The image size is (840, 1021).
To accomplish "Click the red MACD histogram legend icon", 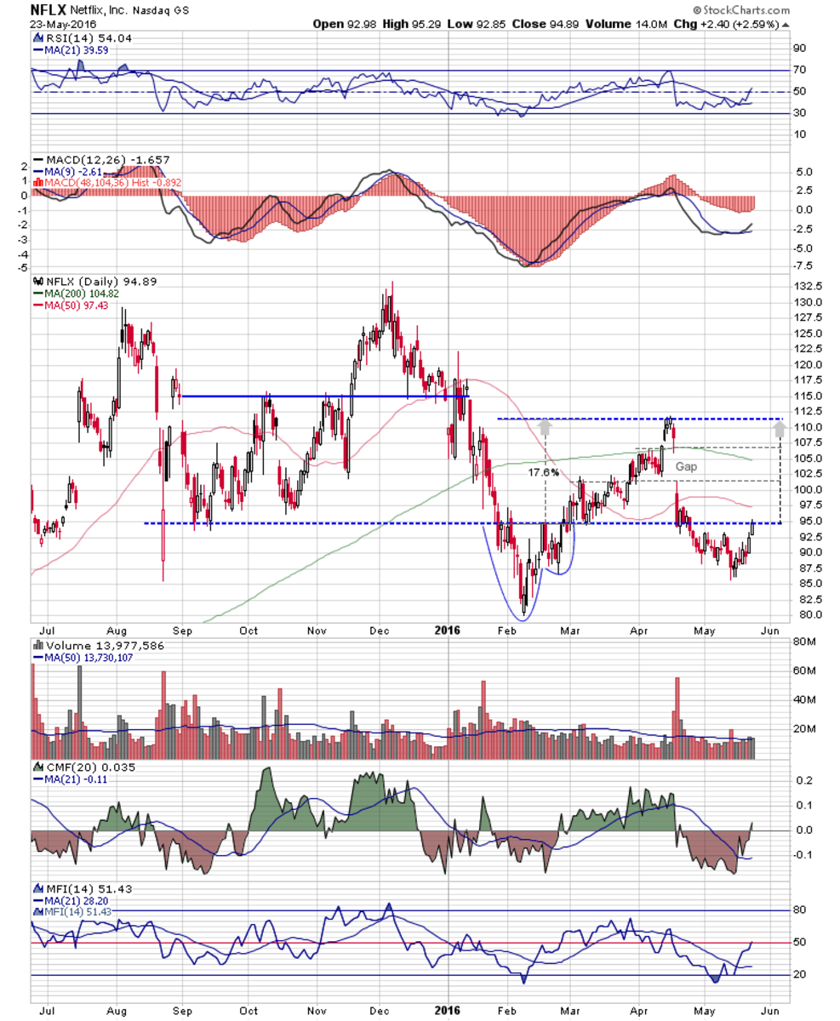I will click(37, 182).
